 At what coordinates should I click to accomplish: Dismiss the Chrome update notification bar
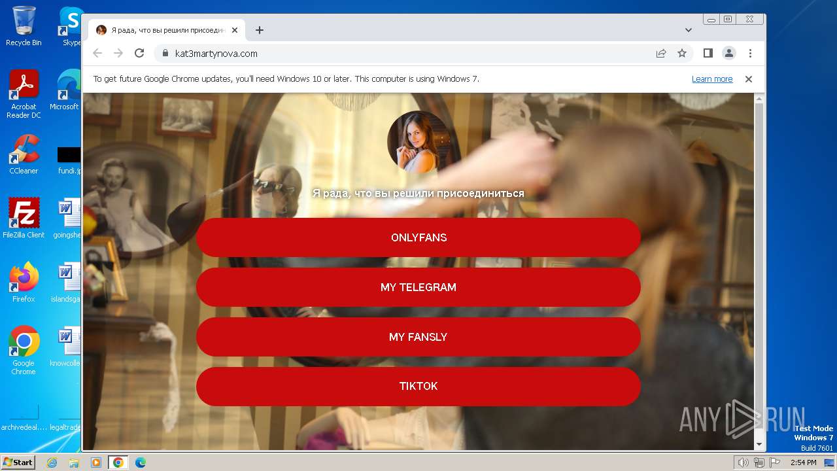click(x=749, y=79)
